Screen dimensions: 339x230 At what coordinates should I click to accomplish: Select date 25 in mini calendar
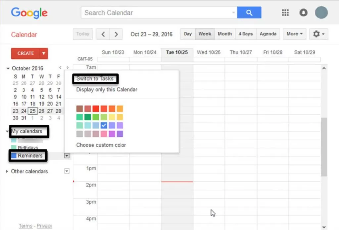(x=33, y=111)
